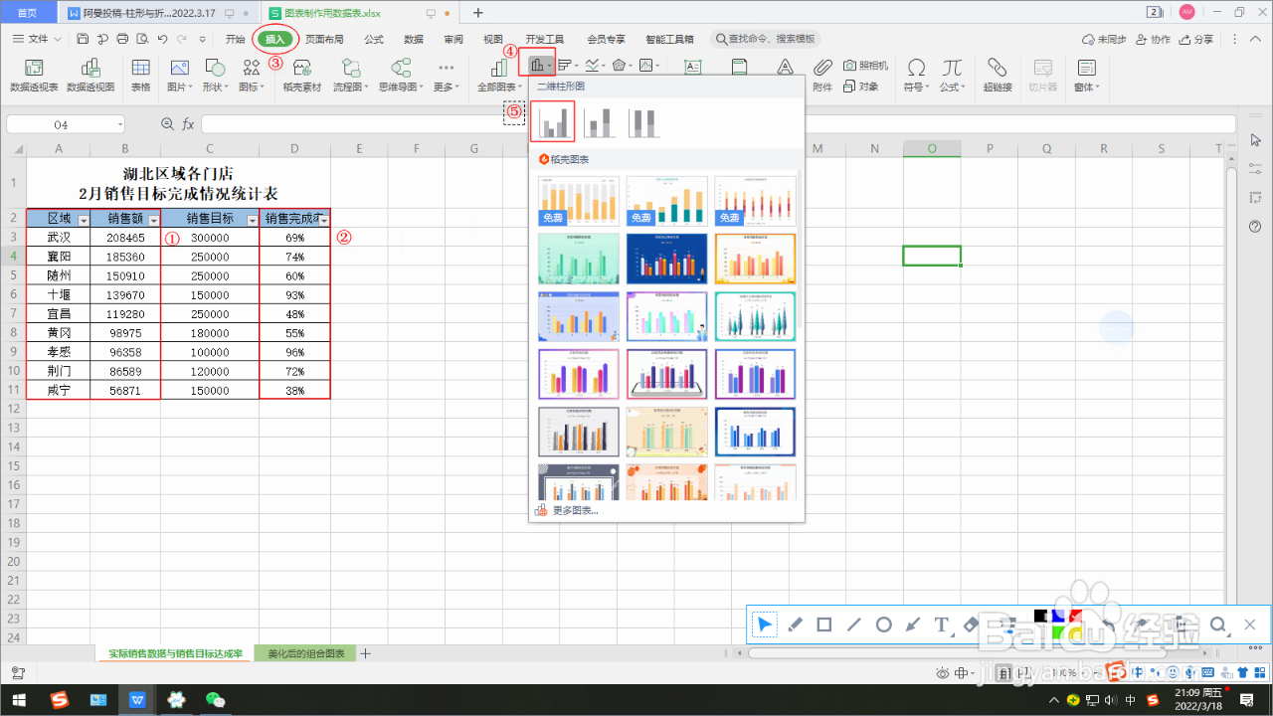Open the mind map tool (思维导图)
The height and width of the screenshot is (716, 1273).
pyautogui.click(x=401, y=76)
